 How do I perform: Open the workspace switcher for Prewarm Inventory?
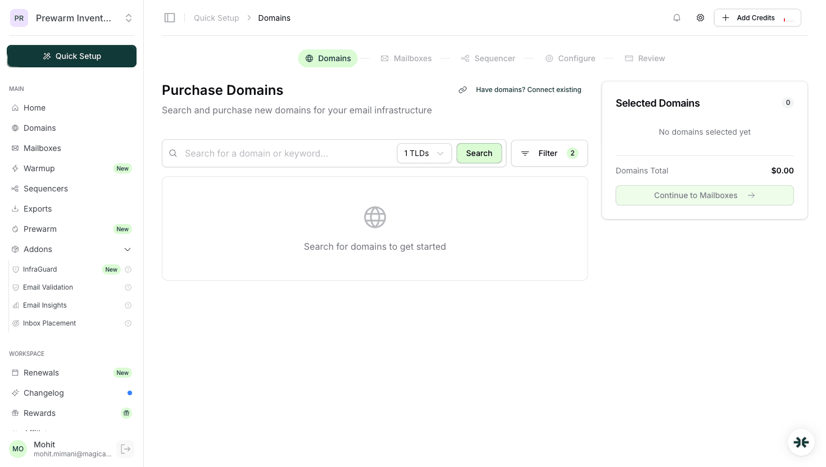click(128, 17)
